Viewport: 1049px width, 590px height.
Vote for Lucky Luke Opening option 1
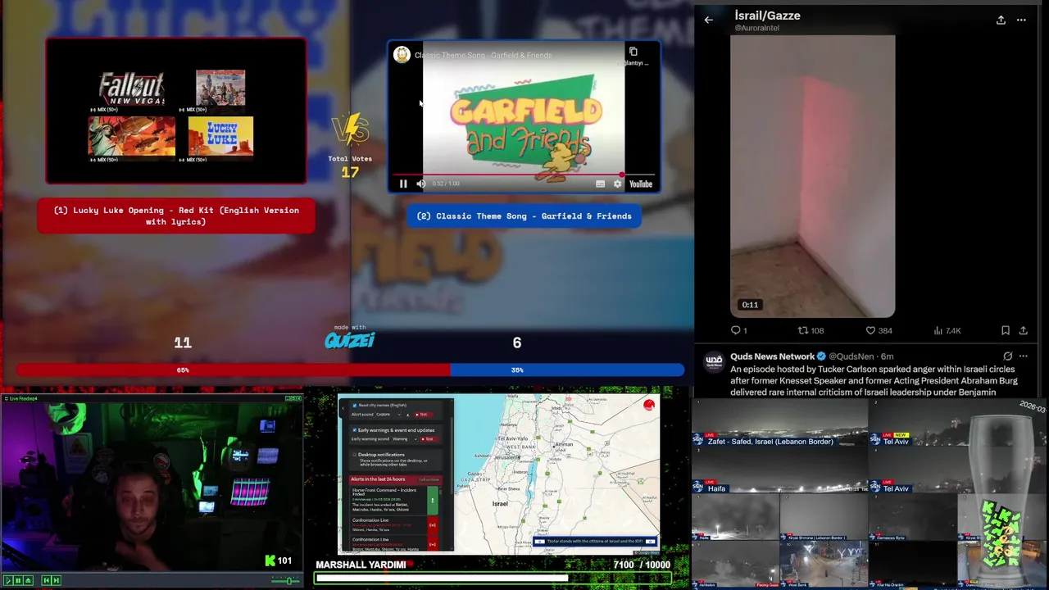click(x=176, y=216)
